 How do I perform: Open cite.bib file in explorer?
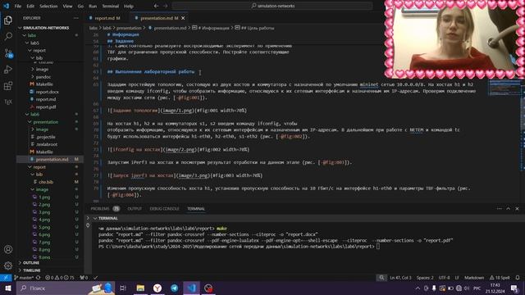click(x=46, y=182)
